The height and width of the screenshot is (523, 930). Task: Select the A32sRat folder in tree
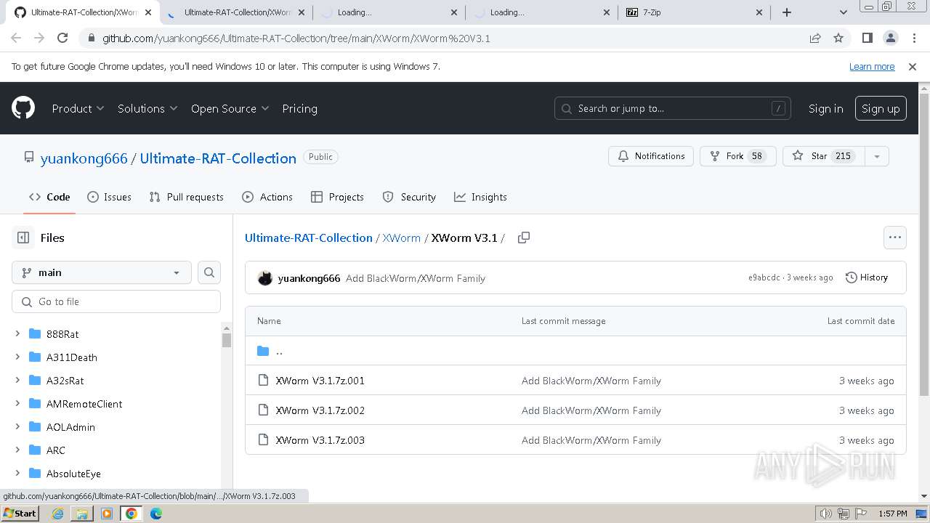pos(65,381)
